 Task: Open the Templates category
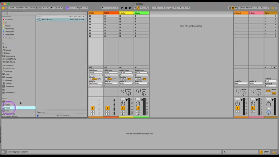[x=10, y=86]
